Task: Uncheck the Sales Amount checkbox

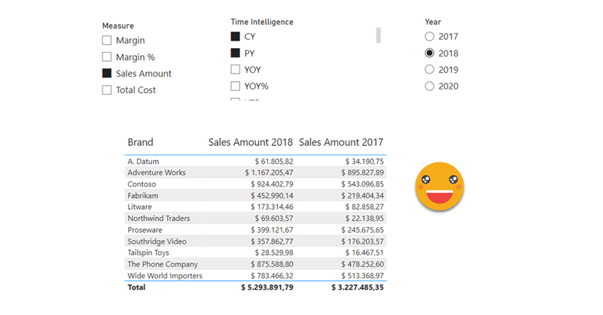Action: [107, 74]
